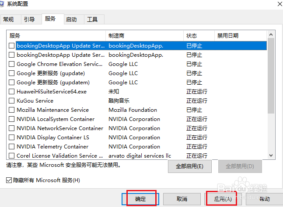Screen dimensions: 283x207
Task: Click 全部禁用(D) button
Action: tap(240, 166)
